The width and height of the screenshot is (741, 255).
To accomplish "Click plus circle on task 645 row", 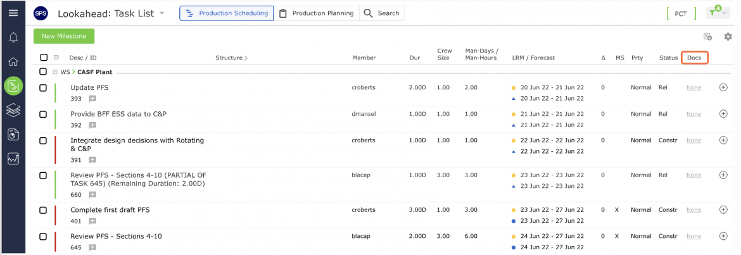I will (723, 236).
